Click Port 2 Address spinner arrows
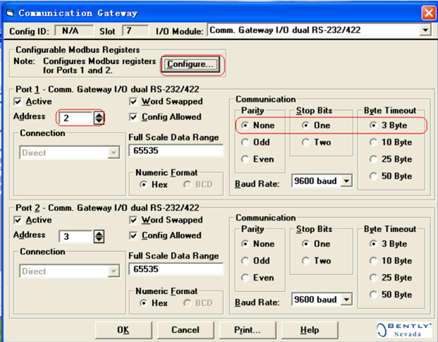Image resolution: width=438 pixels, height=342 pixels. pos(99,236)
